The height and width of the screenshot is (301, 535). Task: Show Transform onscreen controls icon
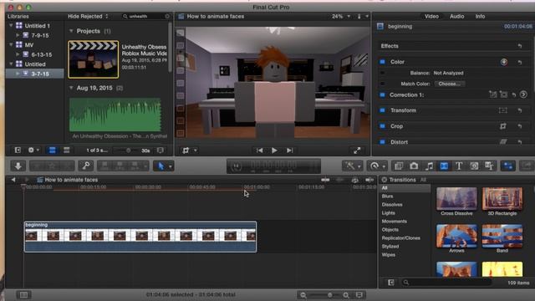point(502,110)
